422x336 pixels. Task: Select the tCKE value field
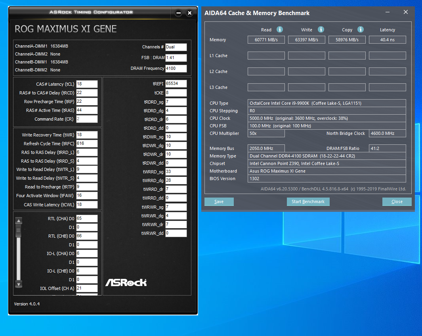176,93
